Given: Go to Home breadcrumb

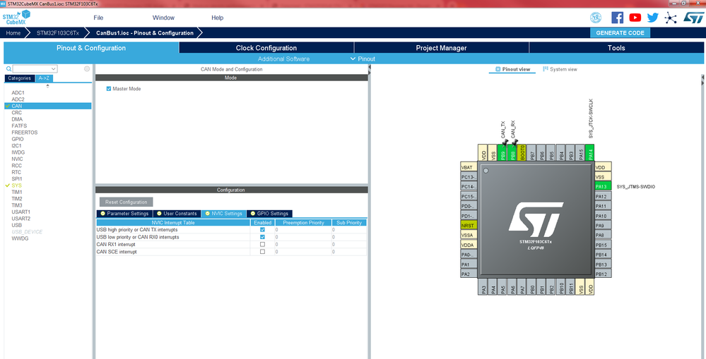Looking at the screenshot, I should tap(13, 33).
